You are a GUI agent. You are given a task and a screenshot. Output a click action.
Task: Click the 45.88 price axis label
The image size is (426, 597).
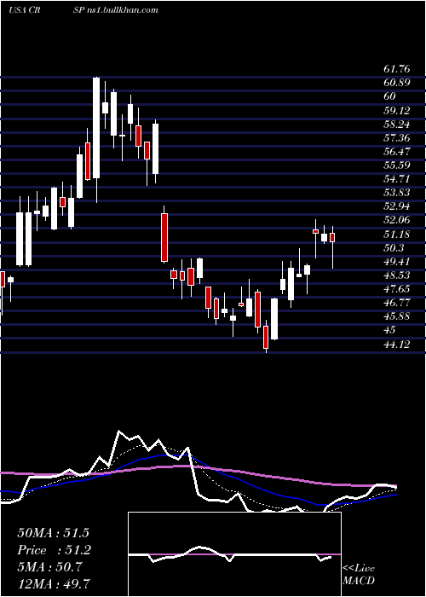tap(397, 316)
